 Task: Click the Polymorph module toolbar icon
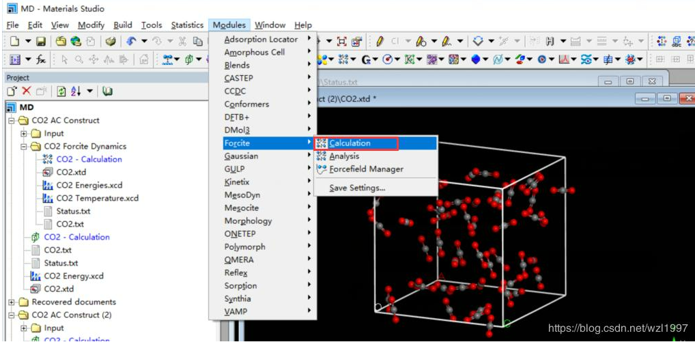520,59
